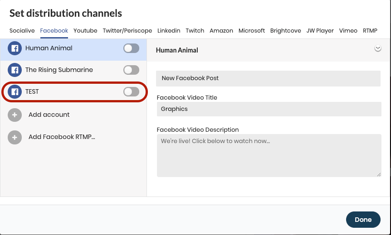Go to the RTMP tab

click(370, 31)
